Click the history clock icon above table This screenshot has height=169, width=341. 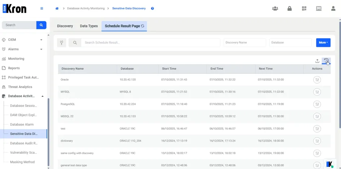coord(326,61)
